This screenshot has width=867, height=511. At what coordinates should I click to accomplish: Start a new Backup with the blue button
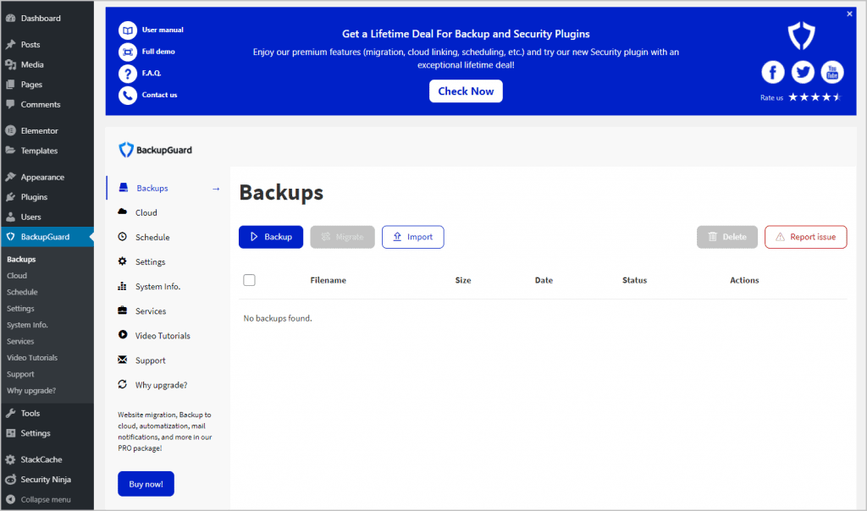point(271,237)
